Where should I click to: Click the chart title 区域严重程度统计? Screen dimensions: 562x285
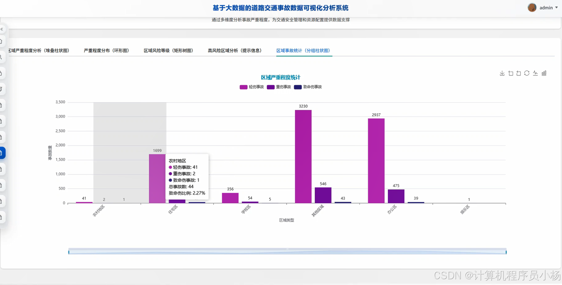(281, 77)
